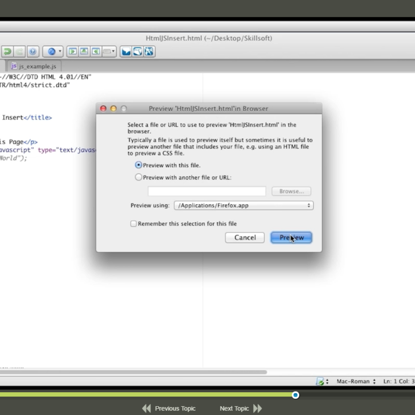Screen dimensions: 415x415
Task: Open the gray pane-layout dropdown in toolbar
Action: pyautogui.click(x=109, y=51)
